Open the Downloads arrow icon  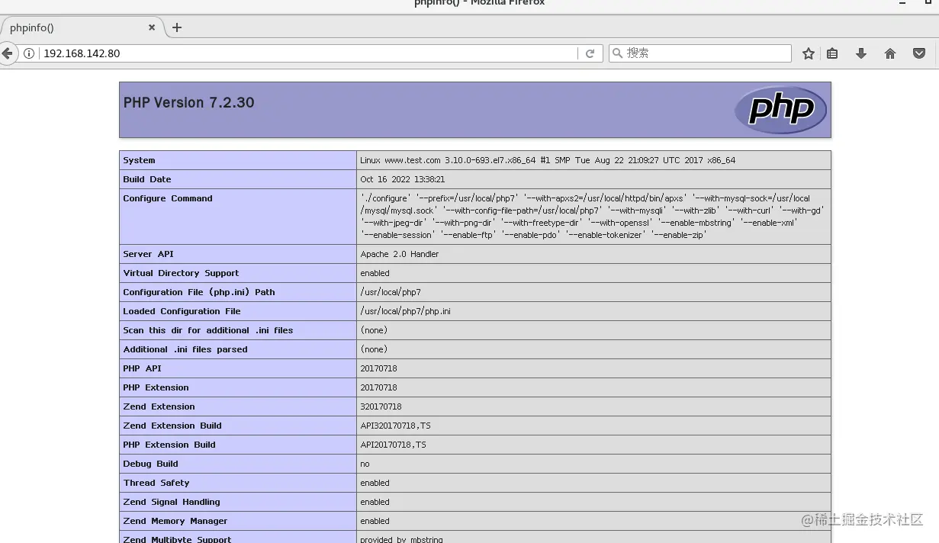click(861, 53)
